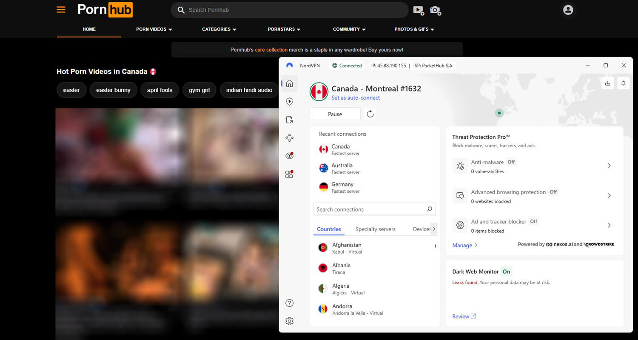Focus the Search connections field
638x340 pixels.
375,209
